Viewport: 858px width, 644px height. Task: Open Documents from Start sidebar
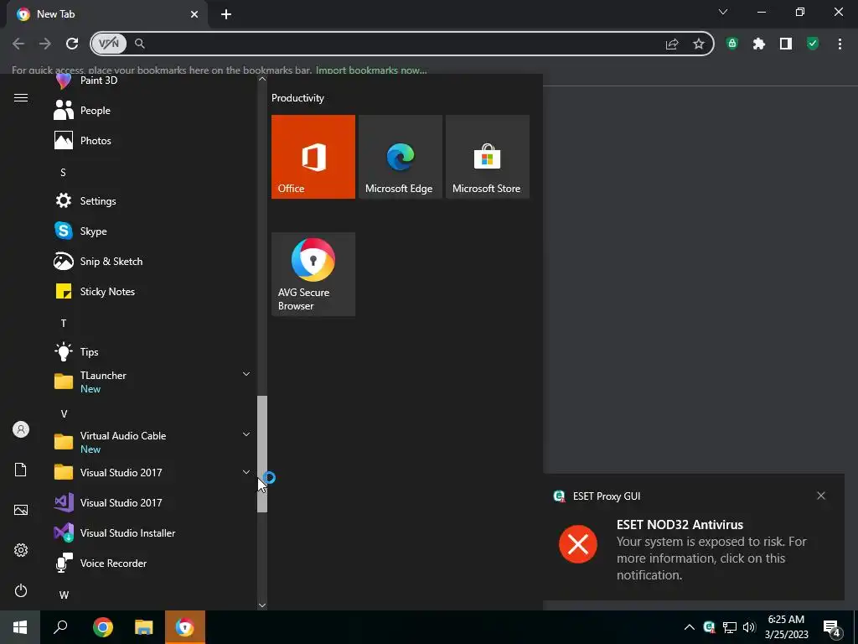point(21,470)
